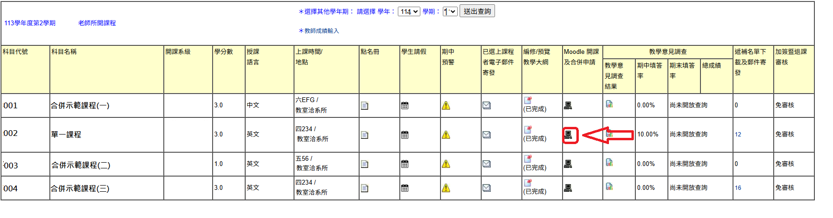Edit syllabus icon for course 002
833x218 pixels.
coord(528,130)
